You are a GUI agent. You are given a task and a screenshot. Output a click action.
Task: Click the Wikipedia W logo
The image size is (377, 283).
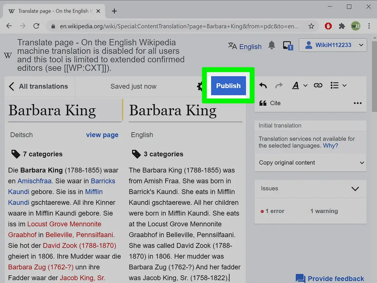click(x=8, y=55)
